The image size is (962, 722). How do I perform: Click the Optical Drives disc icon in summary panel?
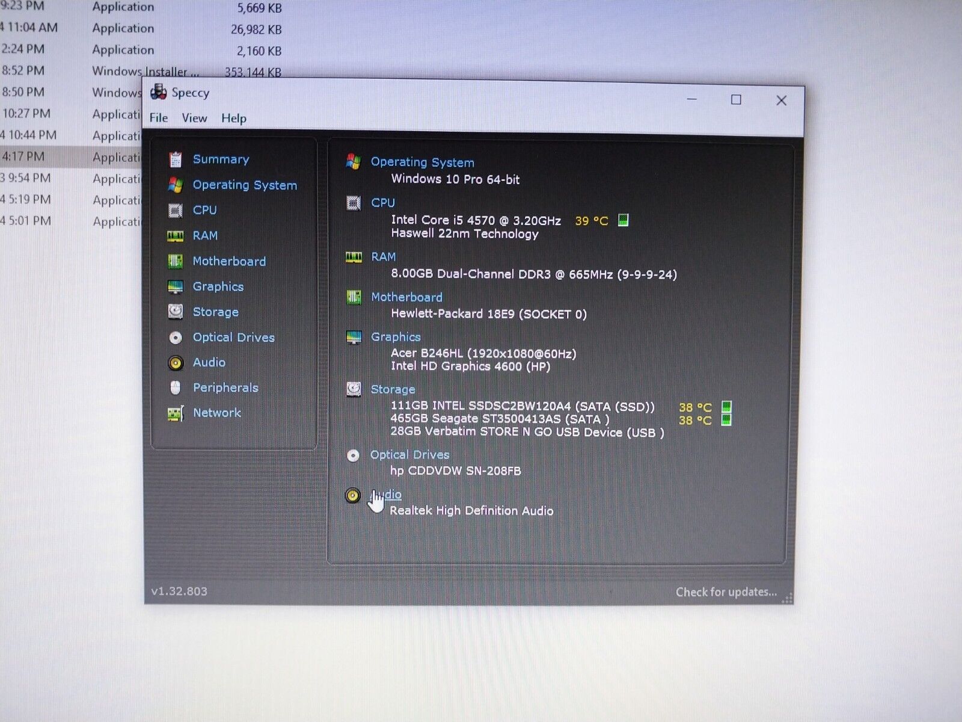(x=353, y=455)
